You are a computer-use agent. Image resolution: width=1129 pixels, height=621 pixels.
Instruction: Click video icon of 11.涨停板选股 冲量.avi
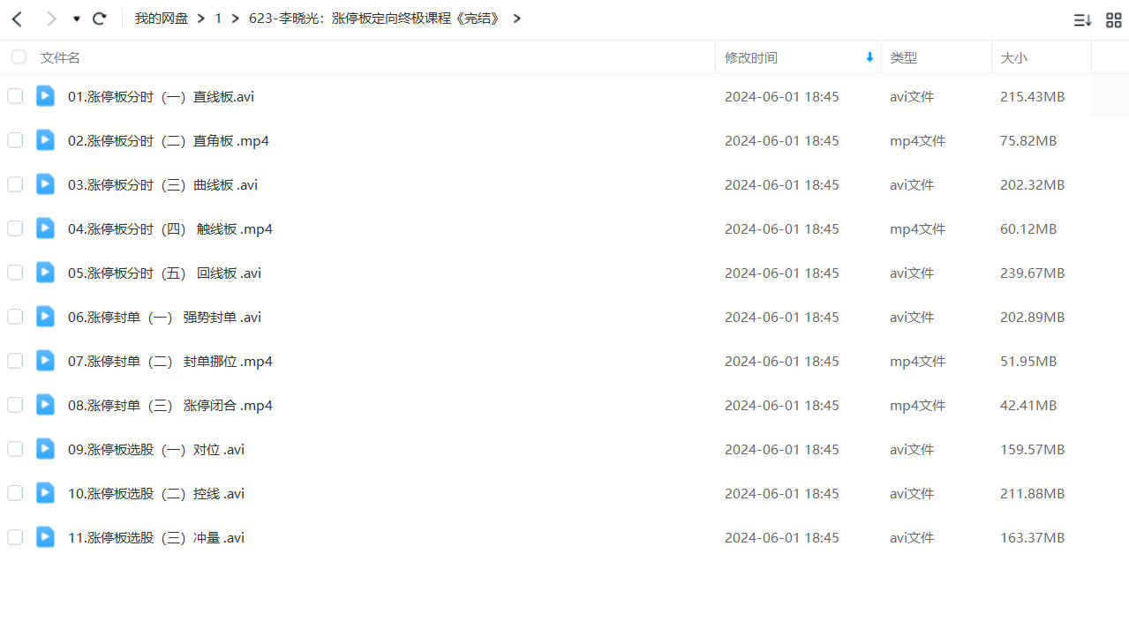pos(45,537)
